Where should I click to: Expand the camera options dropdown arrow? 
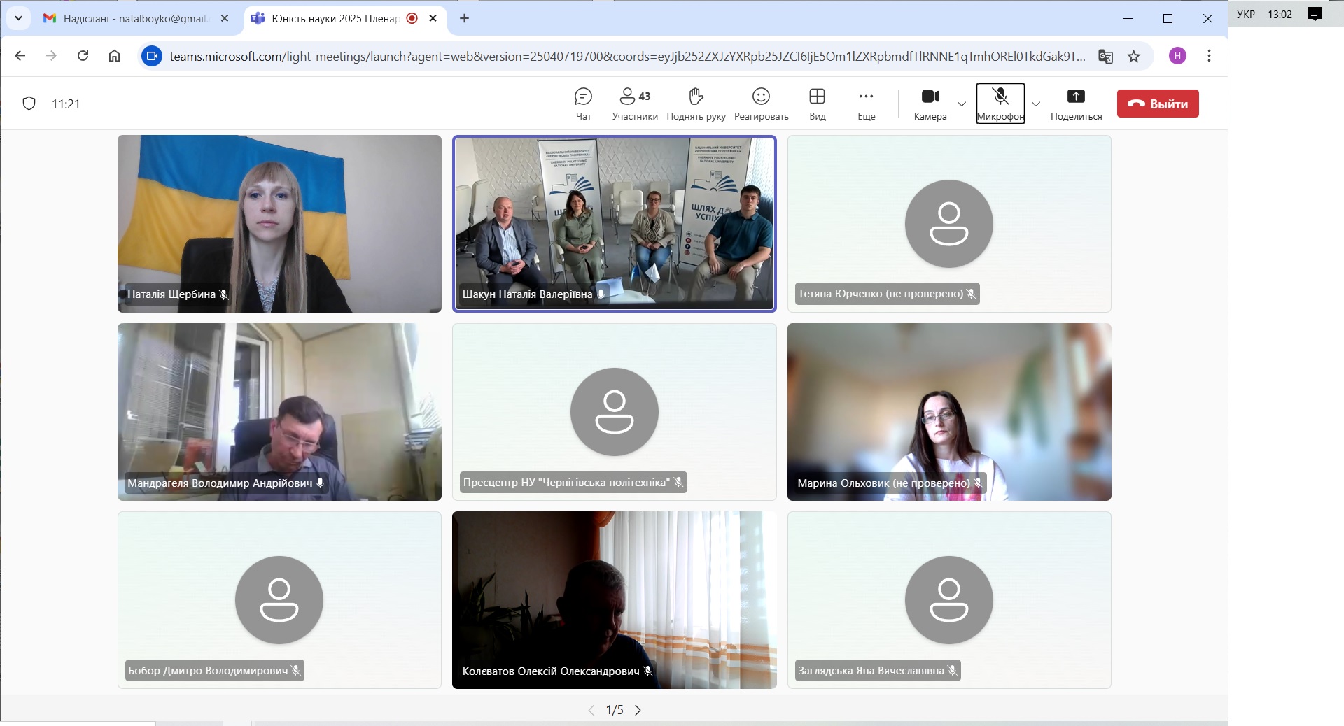click(x=962, y=104)
